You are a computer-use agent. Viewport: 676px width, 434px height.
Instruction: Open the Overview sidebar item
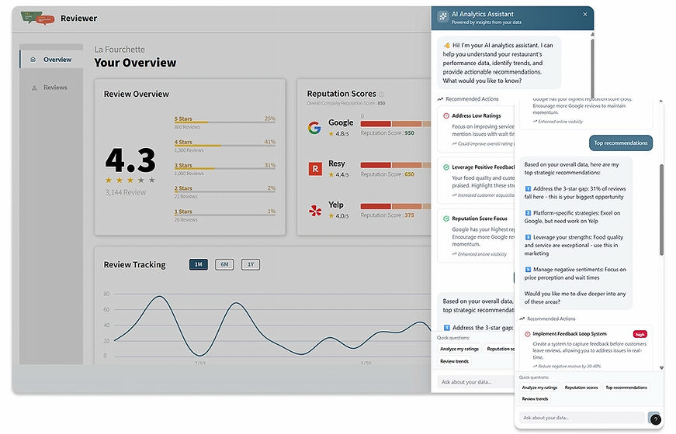point(51,60)
